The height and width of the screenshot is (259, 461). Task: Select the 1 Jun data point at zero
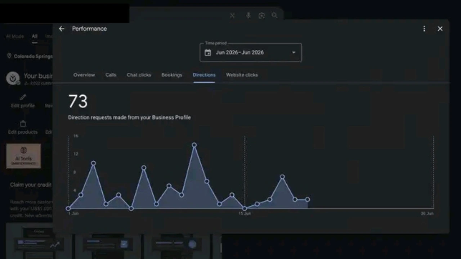click(x=68, y=208)
